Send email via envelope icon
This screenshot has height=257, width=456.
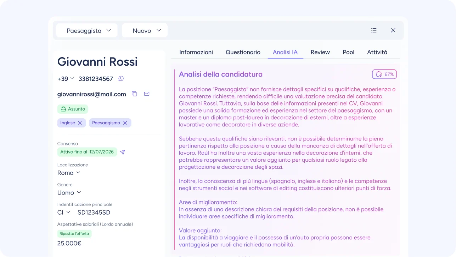147,94
